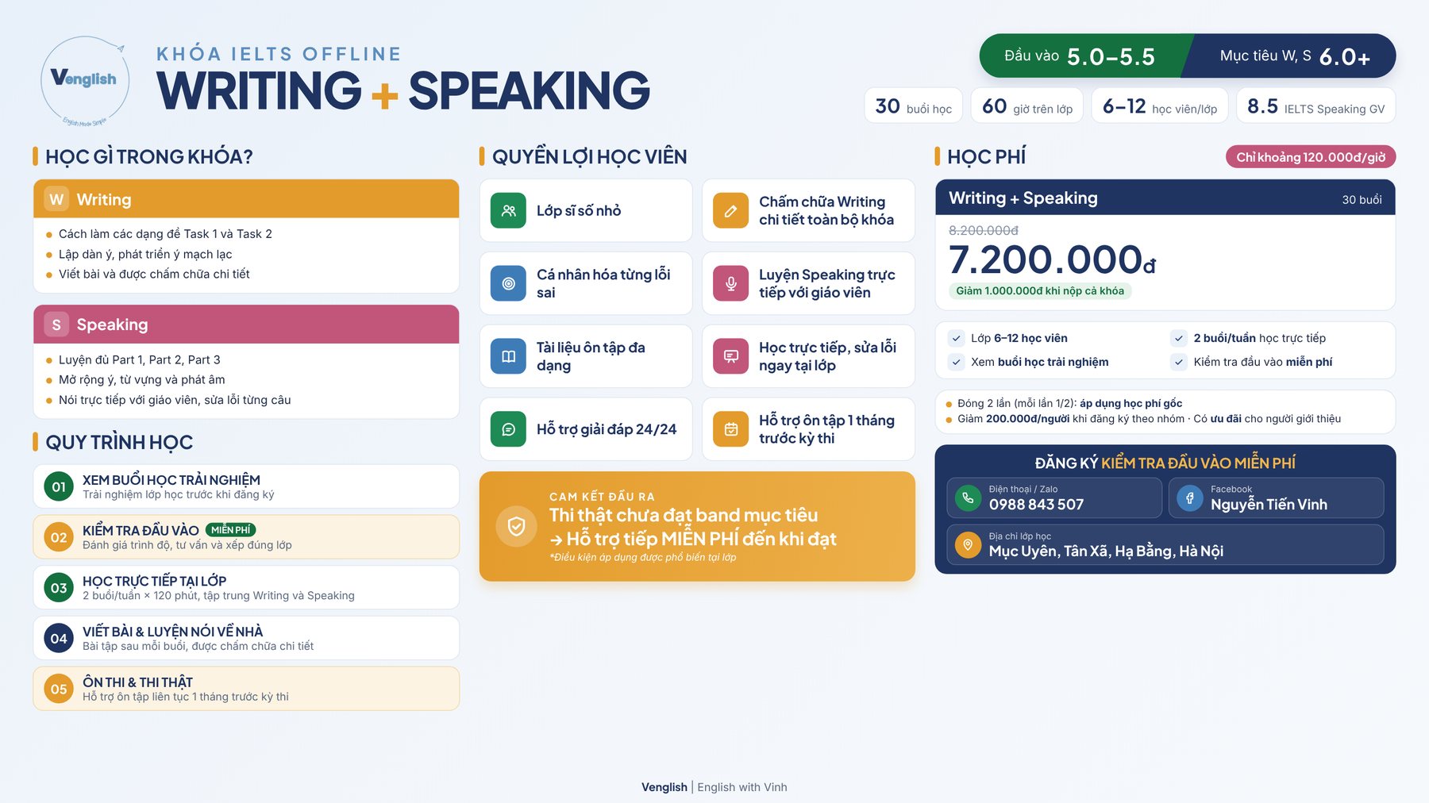Click the Đầu vào 5.0–5.5 green badge
Viewport: 1429px width, 803px height.
1084,56
